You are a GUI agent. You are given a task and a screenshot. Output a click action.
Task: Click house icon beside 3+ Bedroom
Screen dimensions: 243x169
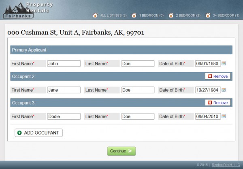(x=208, y=15)
